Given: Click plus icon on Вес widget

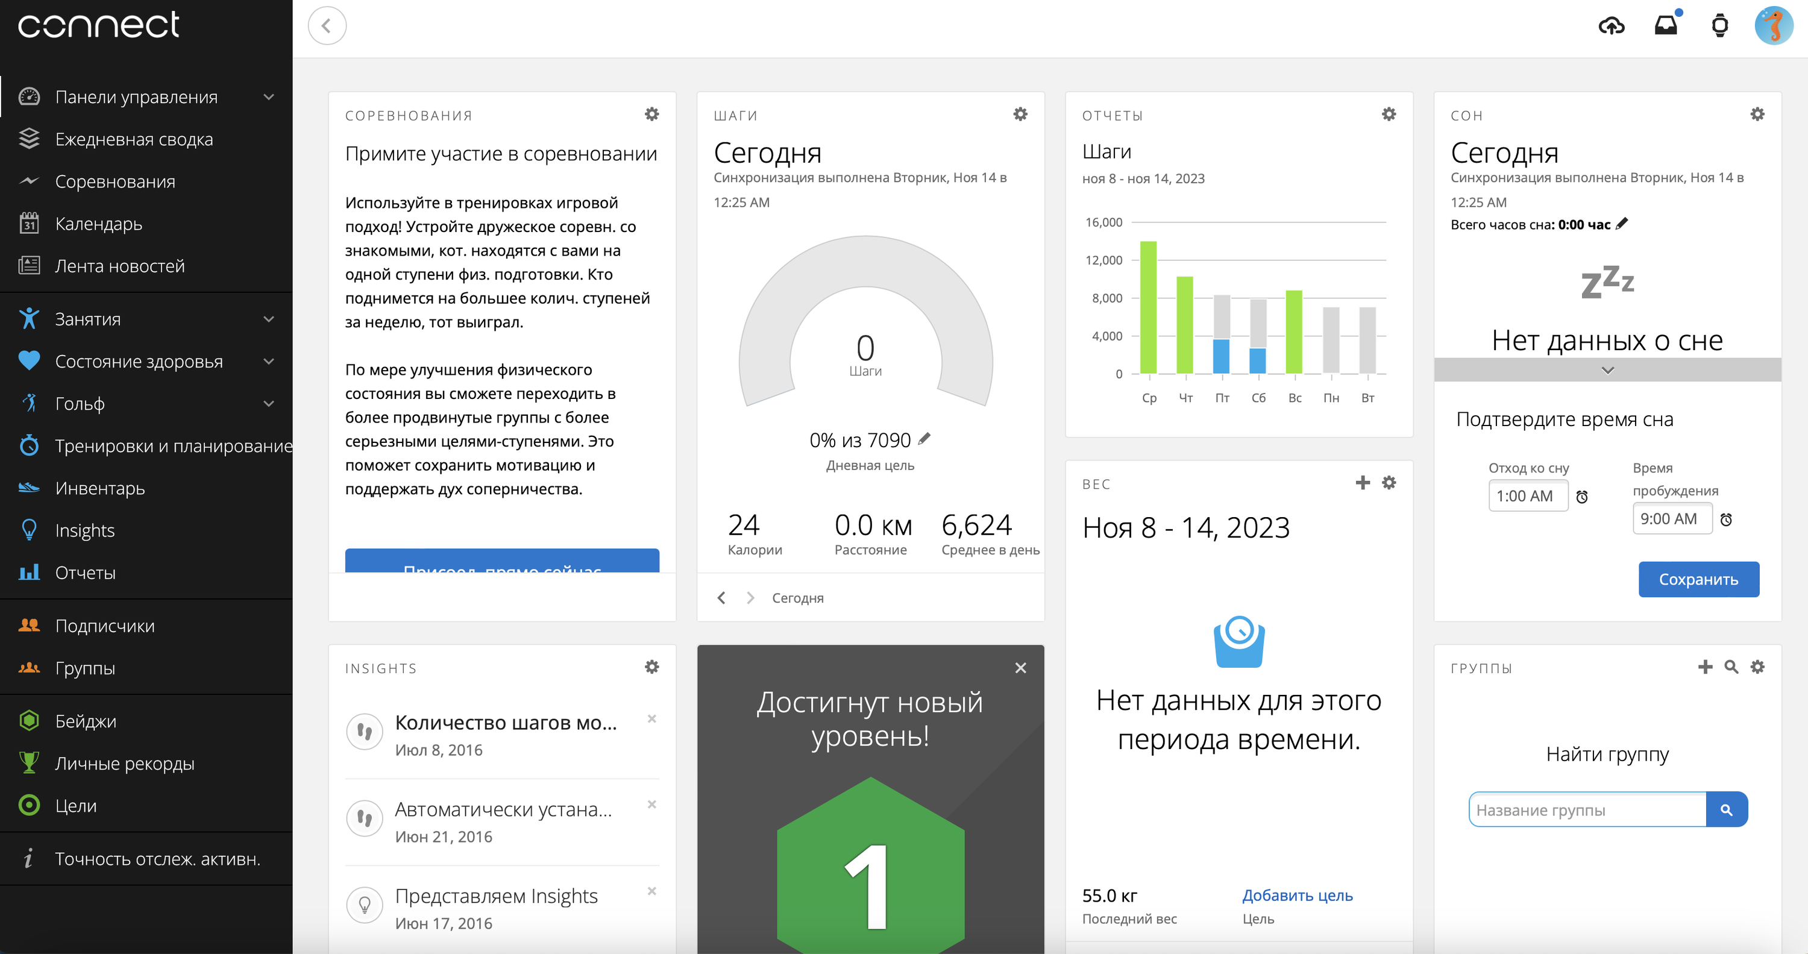Looking at the screenshot, I should [1362, 482].
